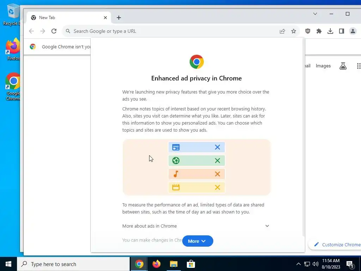Open the Images link
Screen dimensions: 361x271
[323, 66]
